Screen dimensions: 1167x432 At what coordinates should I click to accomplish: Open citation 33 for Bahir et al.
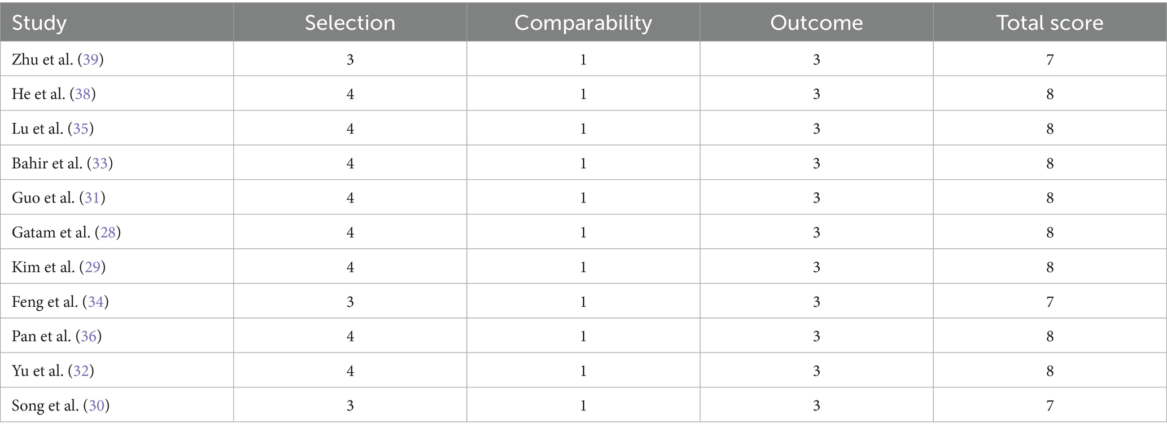[x=100, y=164]
